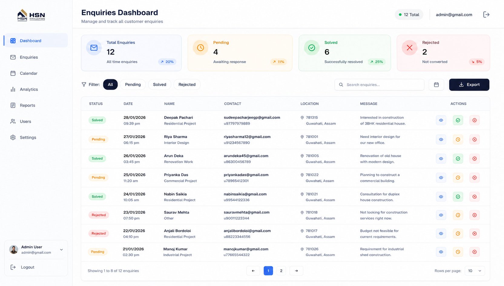Screen dimensions: 504x286
Task: Expand the Admin User account menu
Action: tap(61, 250)
